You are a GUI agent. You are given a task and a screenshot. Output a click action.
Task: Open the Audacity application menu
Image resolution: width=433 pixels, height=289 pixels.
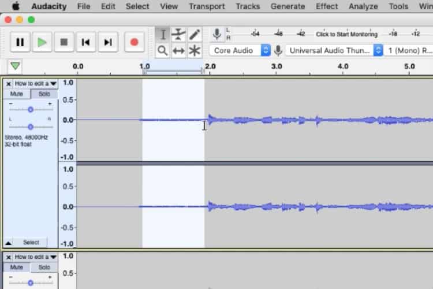point(49,6)
